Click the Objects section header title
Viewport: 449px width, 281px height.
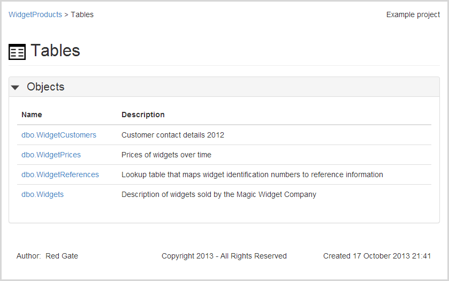[45, 87]
